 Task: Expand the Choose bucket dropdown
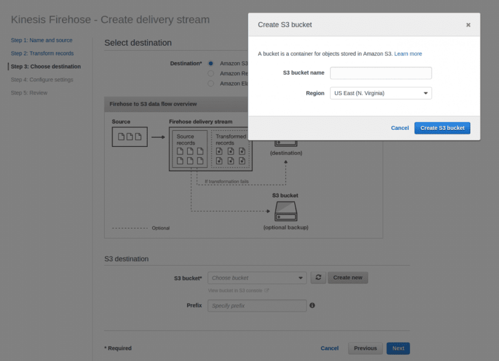pos(257,277)
